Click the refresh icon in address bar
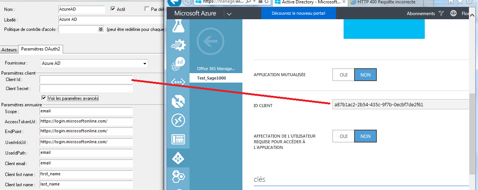 [x=267, y=2]
